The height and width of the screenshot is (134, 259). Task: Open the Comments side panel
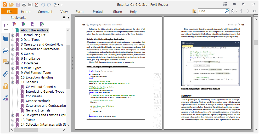[x=5, y=62]
